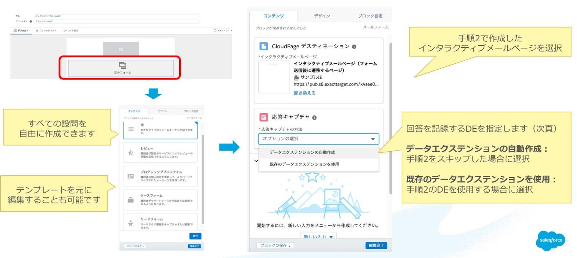The width and height of the screenshot is (577, 258).
Task: Click the empty form block icon (空のフォーム)
Action: pyautogui.click(x=123, y=65)
